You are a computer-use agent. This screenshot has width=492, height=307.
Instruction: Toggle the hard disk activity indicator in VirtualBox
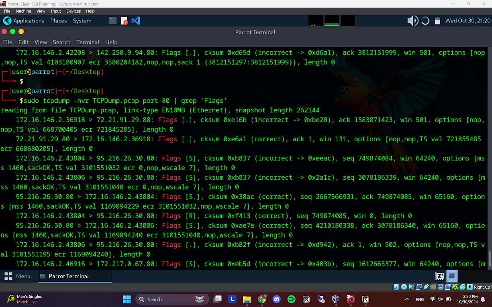point(396,287)
